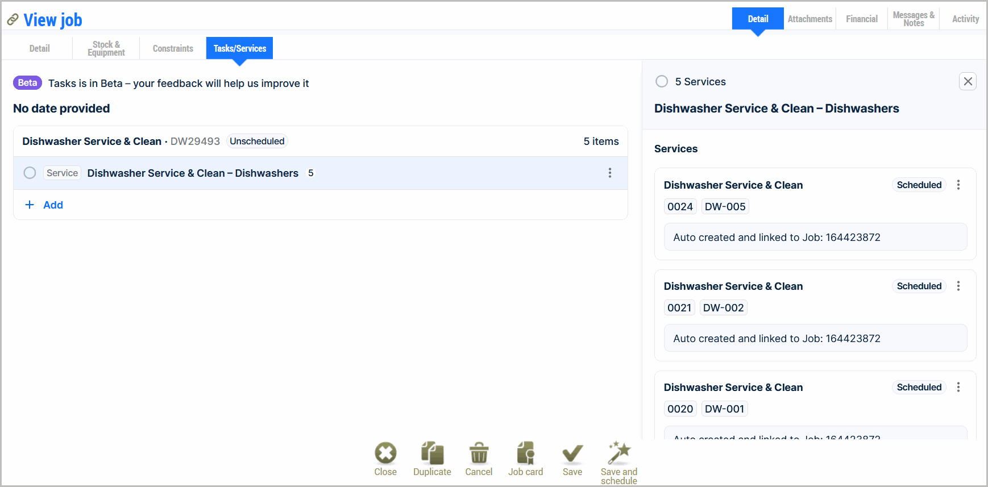Open the Job card icon
This screenshot has height=487, width=988.
click(x=526, y=453)
